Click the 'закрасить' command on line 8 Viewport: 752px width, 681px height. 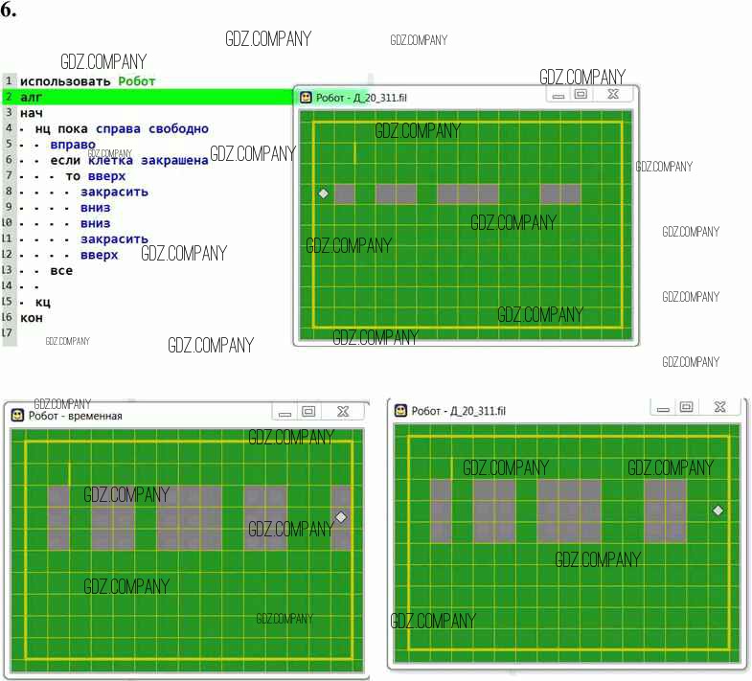point(114,192)
